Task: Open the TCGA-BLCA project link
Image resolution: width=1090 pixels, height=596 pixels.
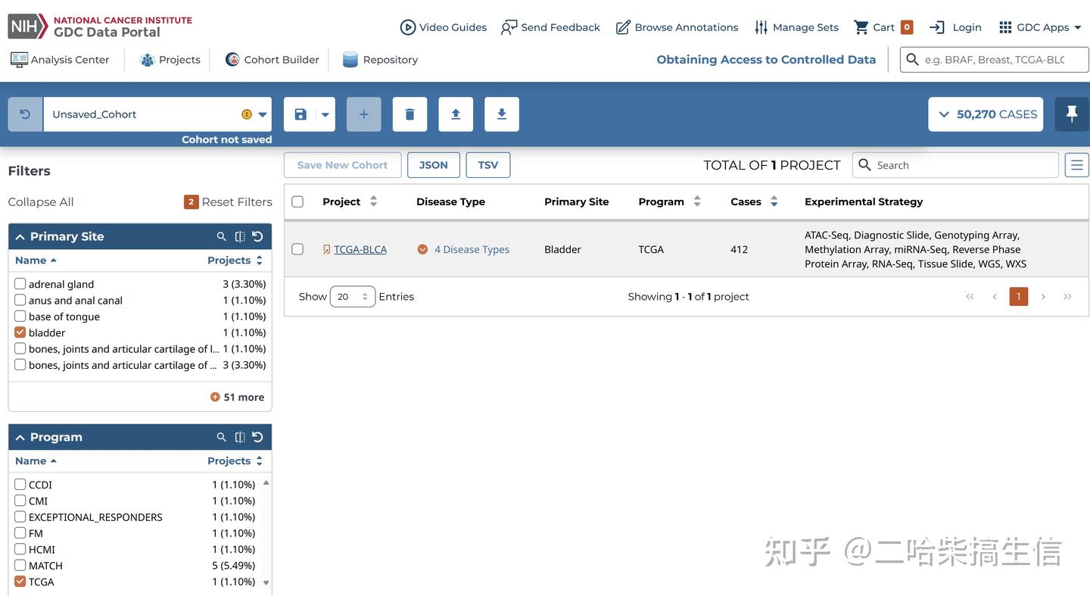Action: (360, 249)
